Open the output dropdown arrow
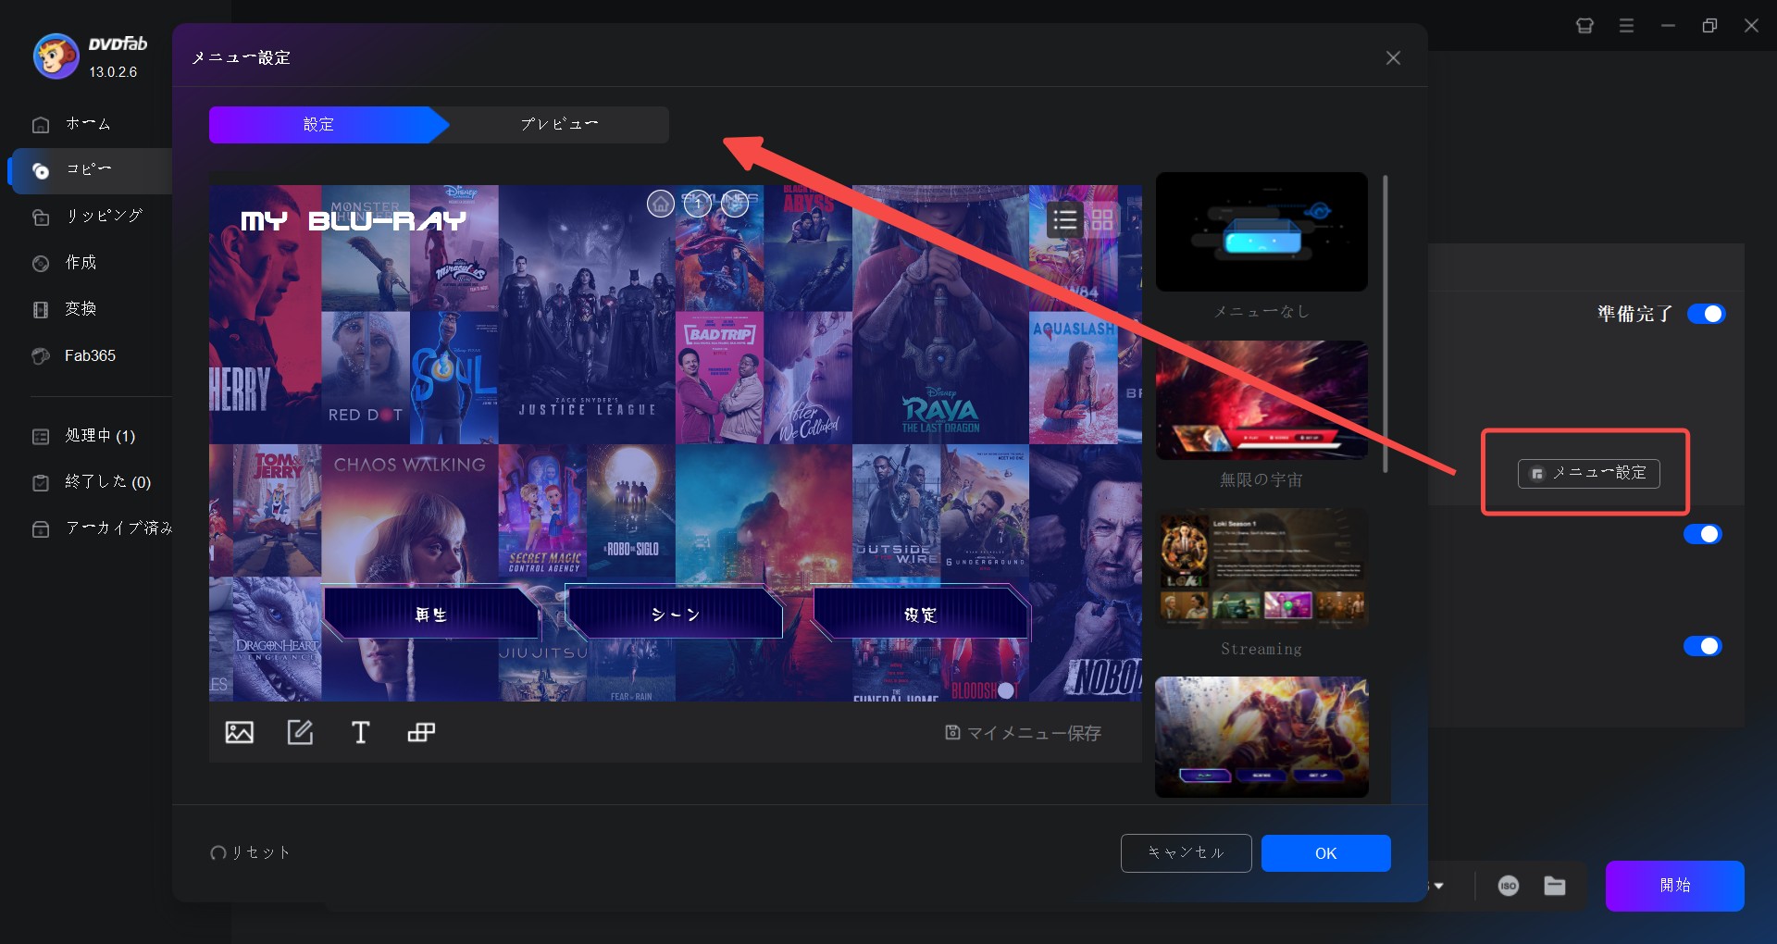The width and height of the screenshot is (1777, 944). pos(1439,886)
